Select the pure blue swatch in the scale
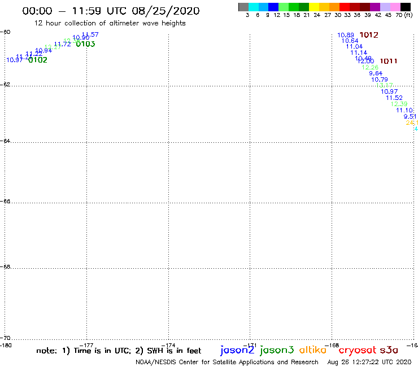Image resolution: width=418 pixels, height=367 pixels. coord(274,7)
